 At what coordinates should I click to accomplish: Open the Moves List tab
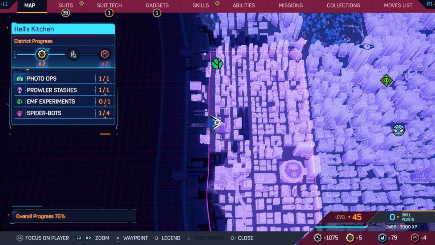tap(398, 5)
